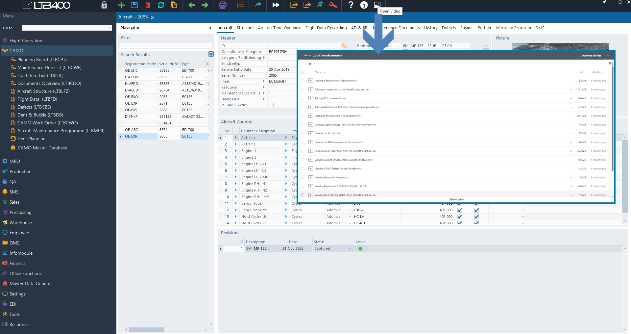Open Planning Board (LTBCPT) in CAMO menu
This screenshot has height=334, width=631.
(42, 60)
